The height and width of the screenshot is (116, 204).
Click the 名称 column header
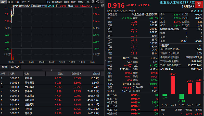coord(27,74)
